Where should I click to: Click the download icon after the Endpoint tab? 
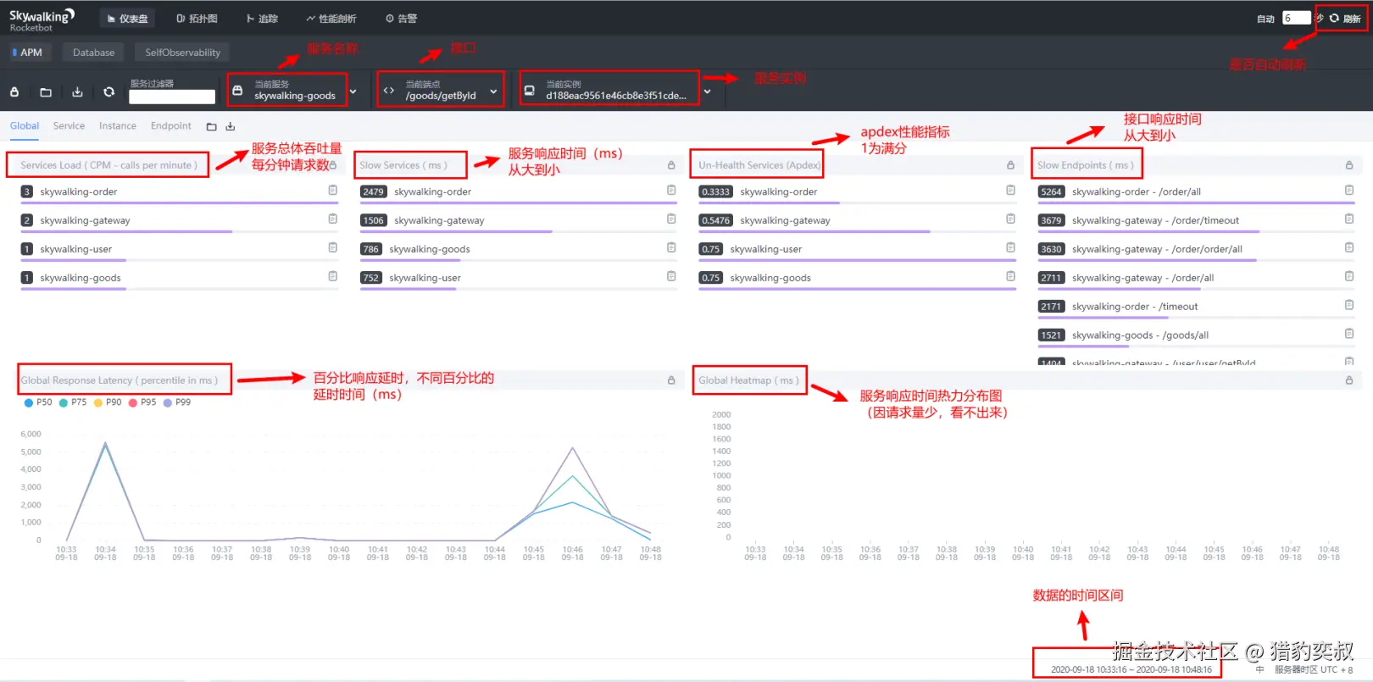coord(230,126)
